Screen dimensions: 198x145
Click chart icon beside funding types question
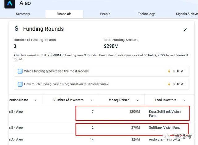[20, 71]
